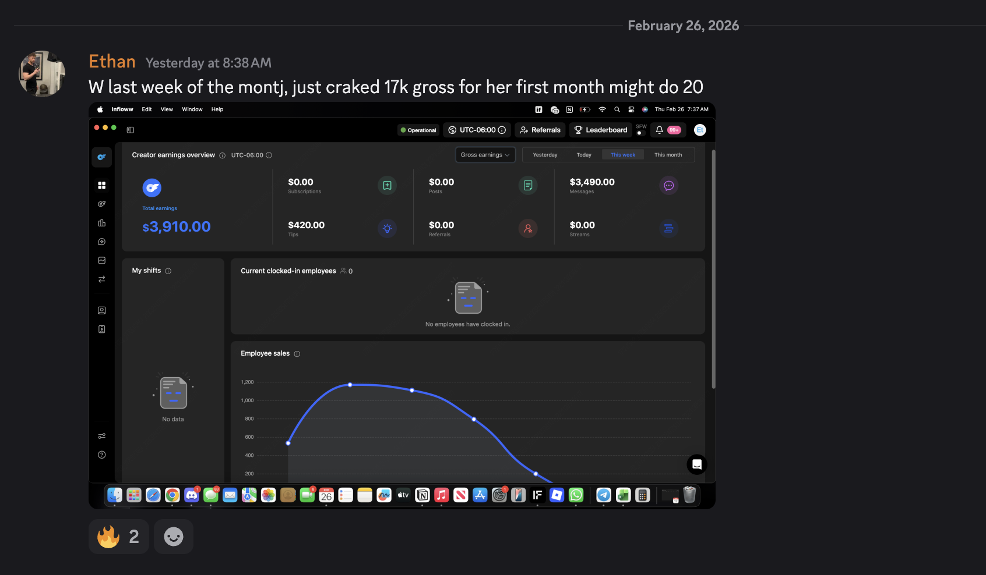
Task: Open the Et profile avatar menu
Action: click(700, 130)
